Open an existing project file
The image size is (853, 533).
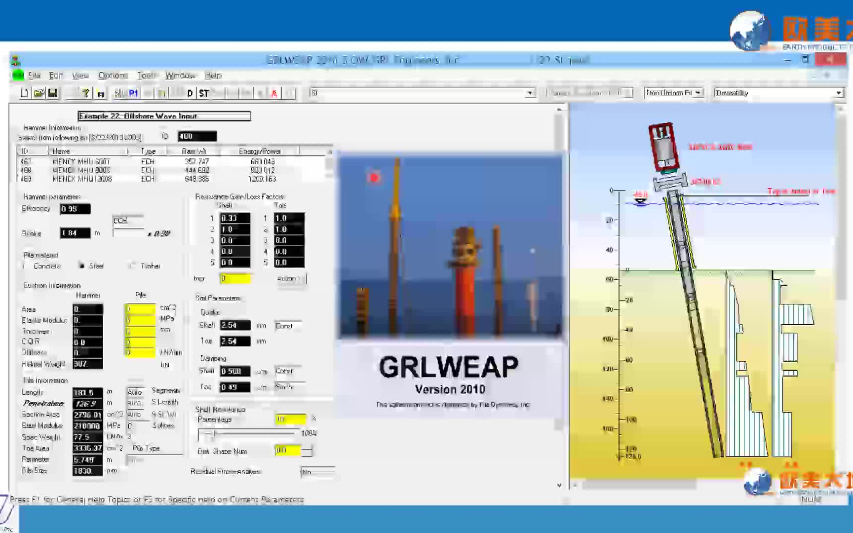click(x=39, y=93)
